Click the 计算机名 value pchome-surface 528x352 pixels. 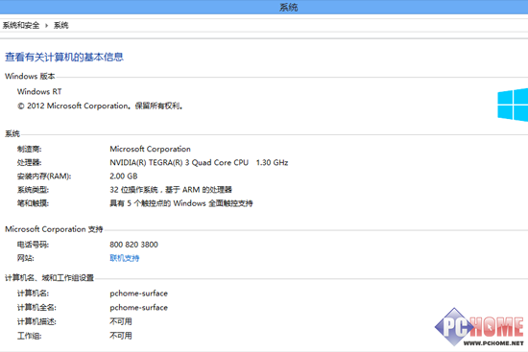(139, 293)
